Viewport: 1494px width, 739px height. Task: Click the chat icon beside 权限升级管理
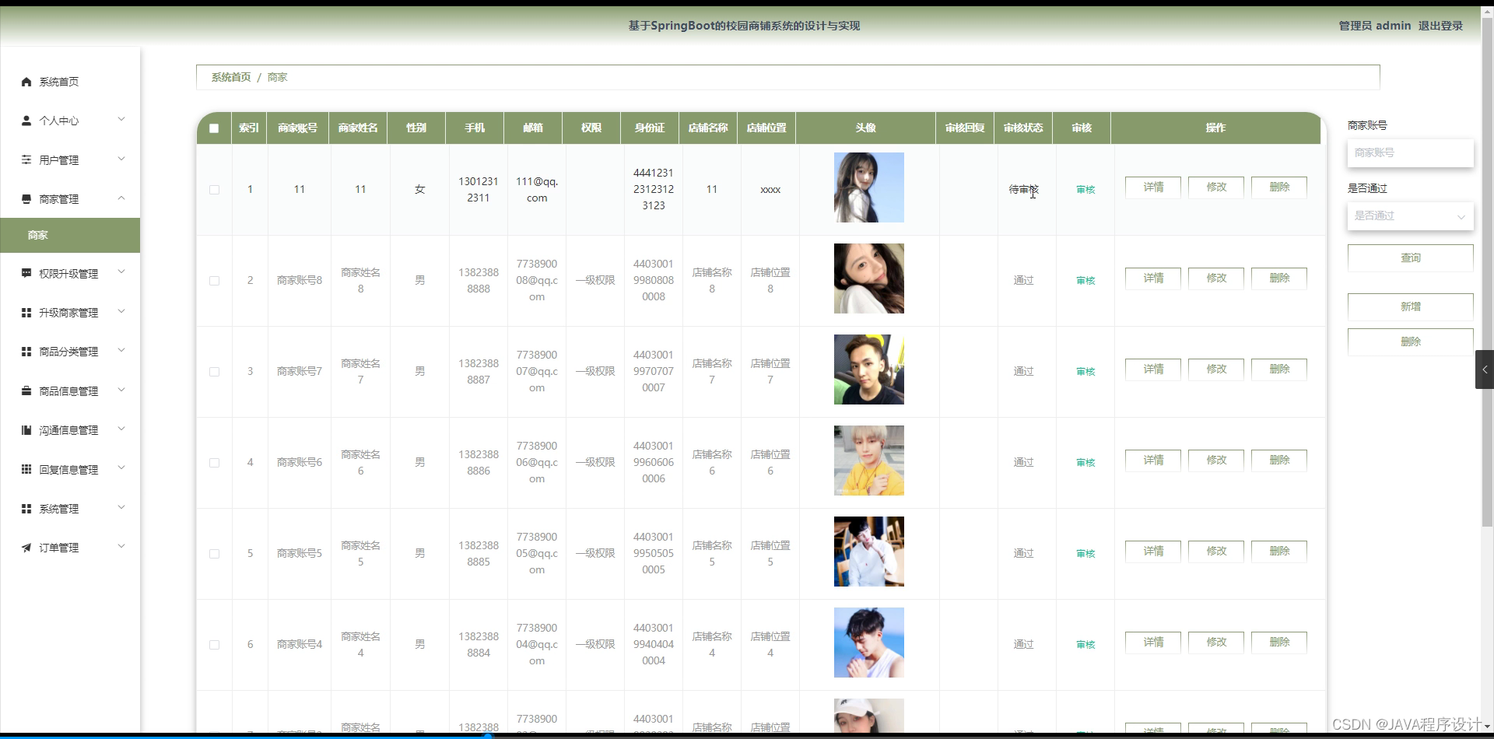tap(26, 273)
